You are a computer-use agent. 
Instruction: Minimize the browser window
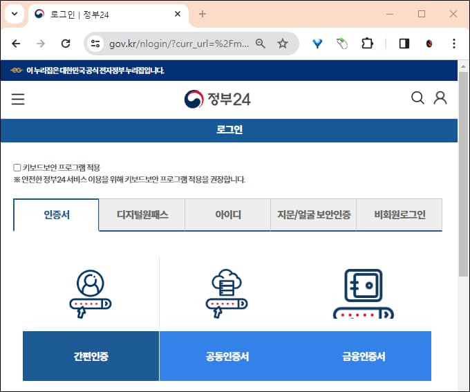point(390,14)
